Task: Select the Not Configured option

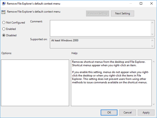Action: pos(4,23)
